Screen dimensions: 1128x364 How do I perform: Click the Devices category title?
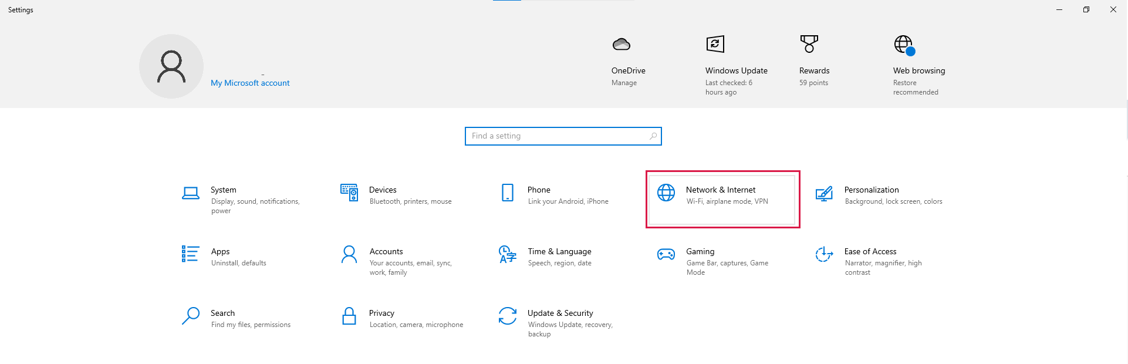(x=383, y=190)
